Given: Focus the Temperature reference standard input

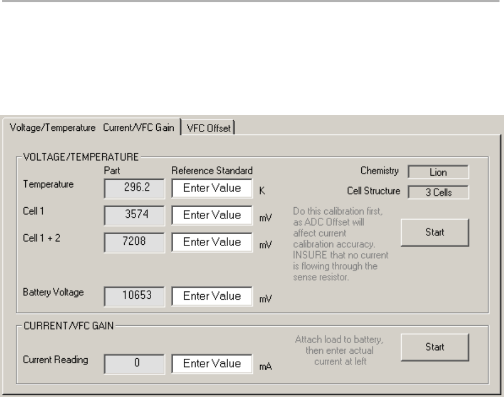Looking at the screenshot, I should click(212, 188).
